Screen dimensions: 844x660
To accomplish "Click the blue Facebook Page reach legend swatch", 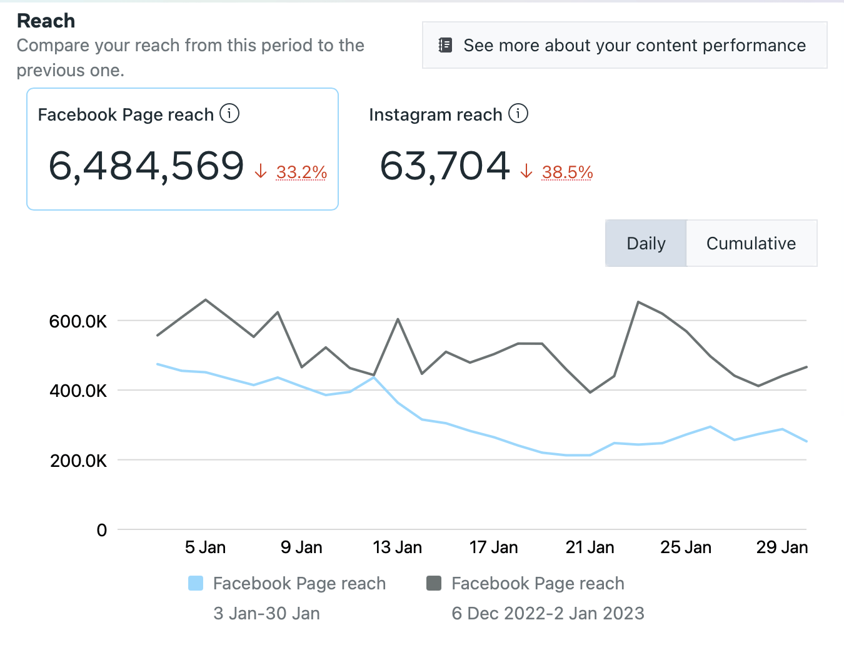I will coord(196,582).
